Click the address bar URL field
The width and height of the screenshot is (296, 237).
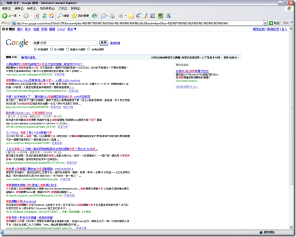point(139,23)
